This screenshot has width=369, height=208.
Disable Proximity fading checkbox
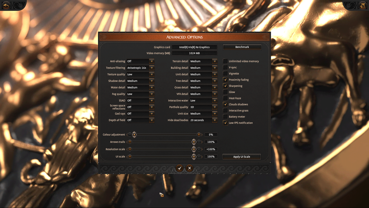click(225, 80)
